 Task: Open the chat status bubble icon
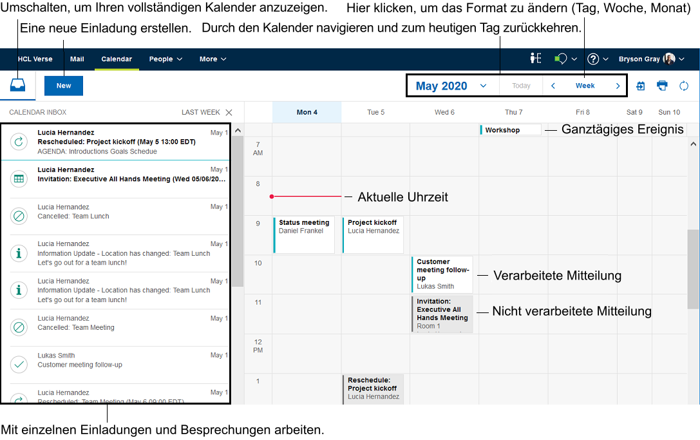point(560,59)
